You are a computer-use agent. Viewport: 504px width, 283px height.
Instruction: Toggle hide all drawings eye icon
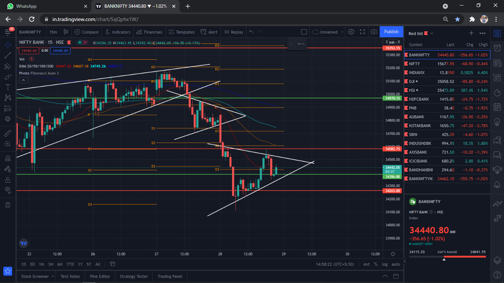pos(8,190)
